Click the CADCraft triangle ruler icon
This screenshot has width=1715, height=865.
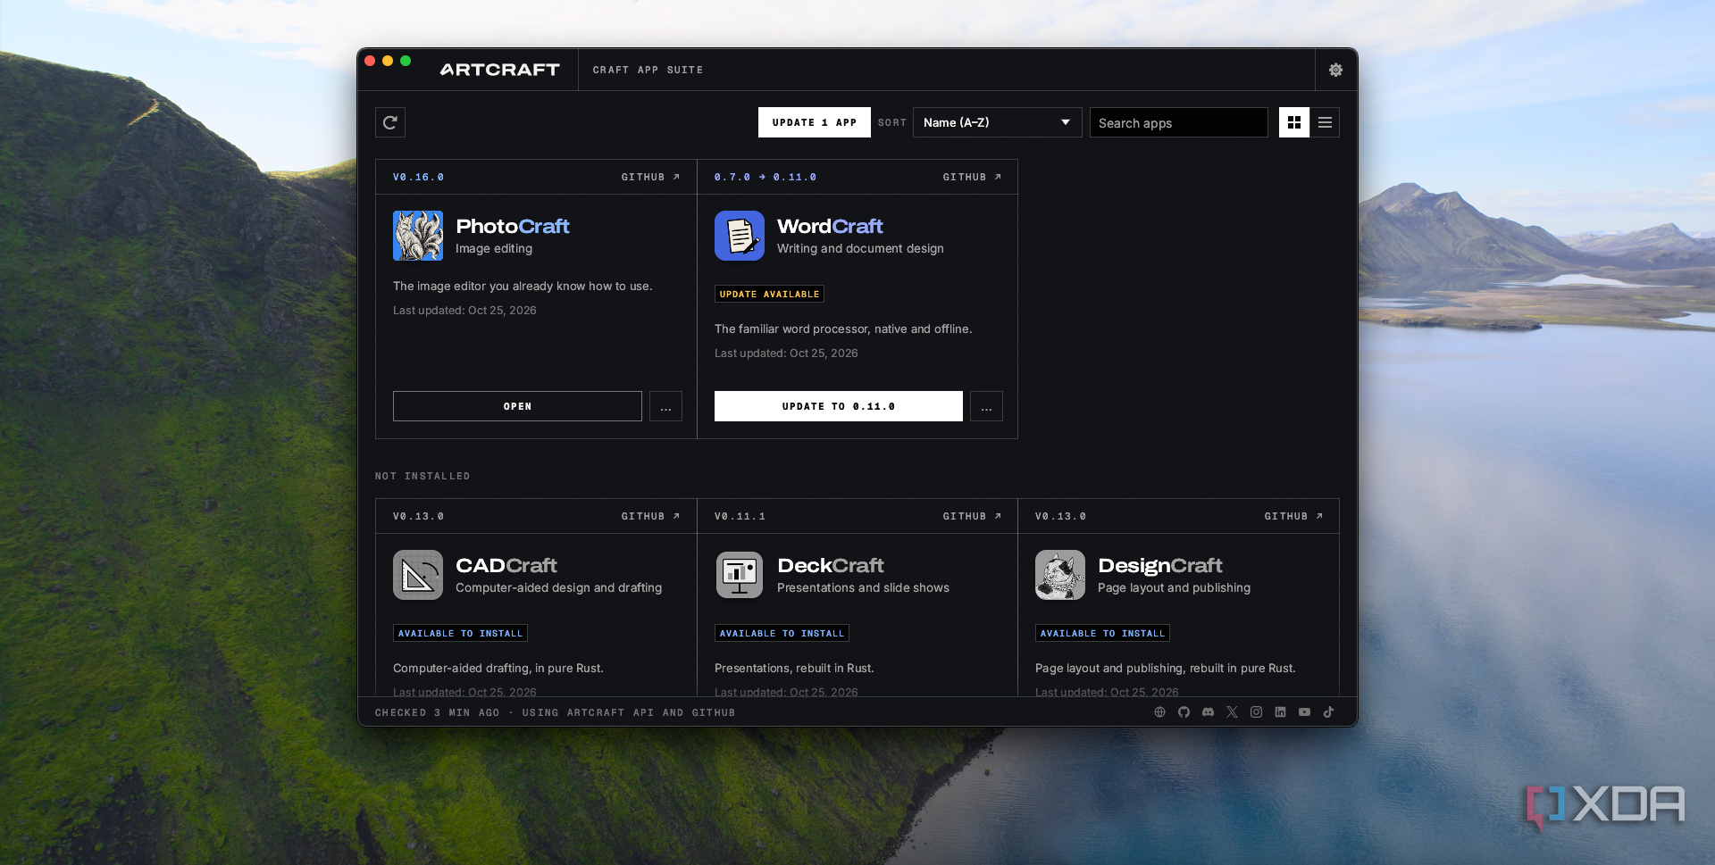[418, 575]
